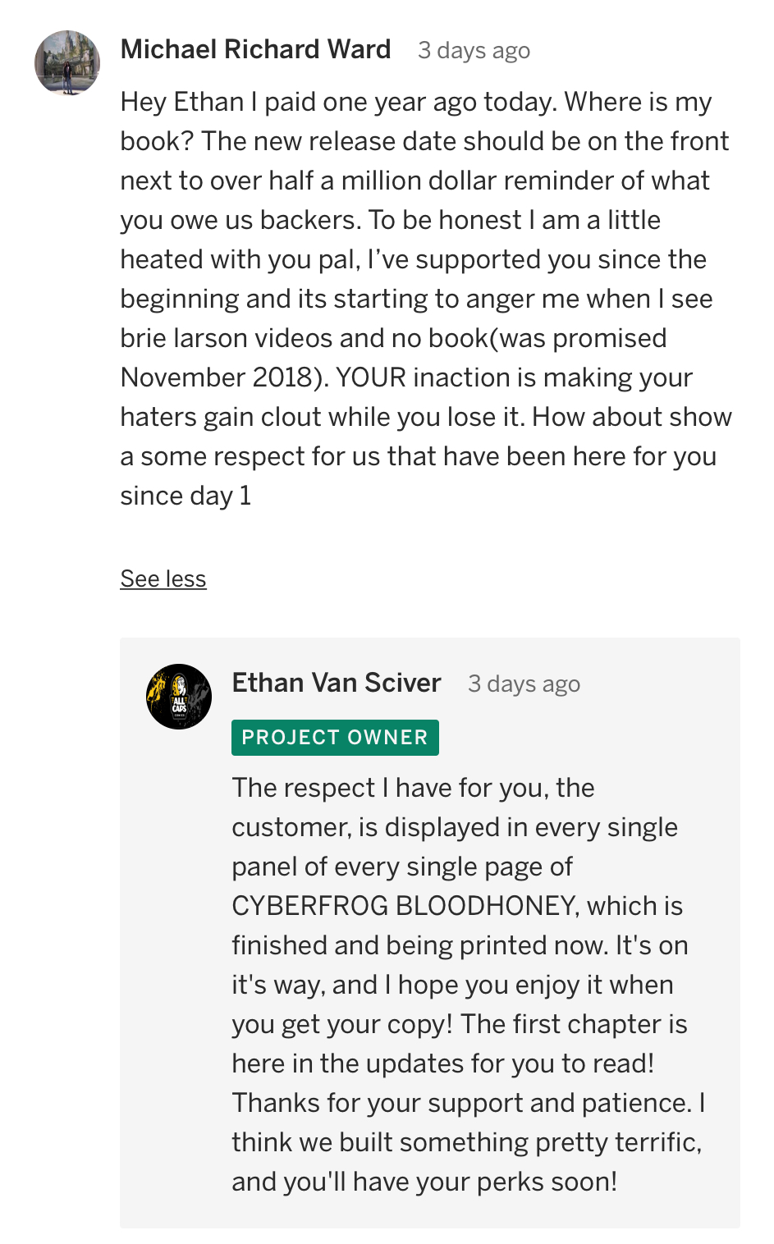Click Ethan Van Sciver's ALL CAPS avatar
Viewport: 774px width, 1244px height.
[179, 697]
